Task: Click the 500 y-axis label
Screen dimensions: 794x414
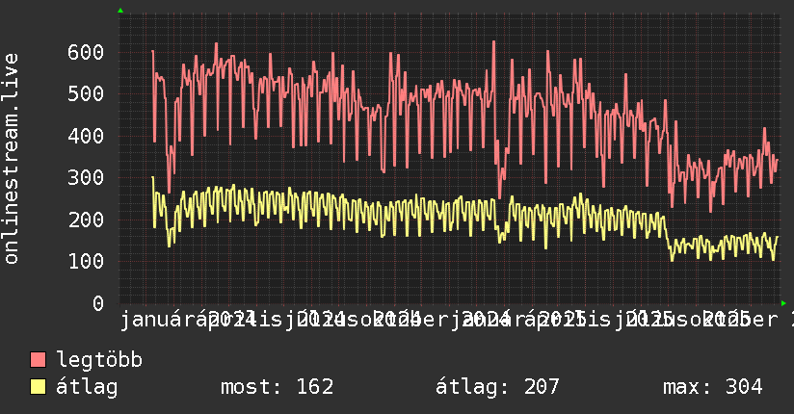Action: (86, 93)
